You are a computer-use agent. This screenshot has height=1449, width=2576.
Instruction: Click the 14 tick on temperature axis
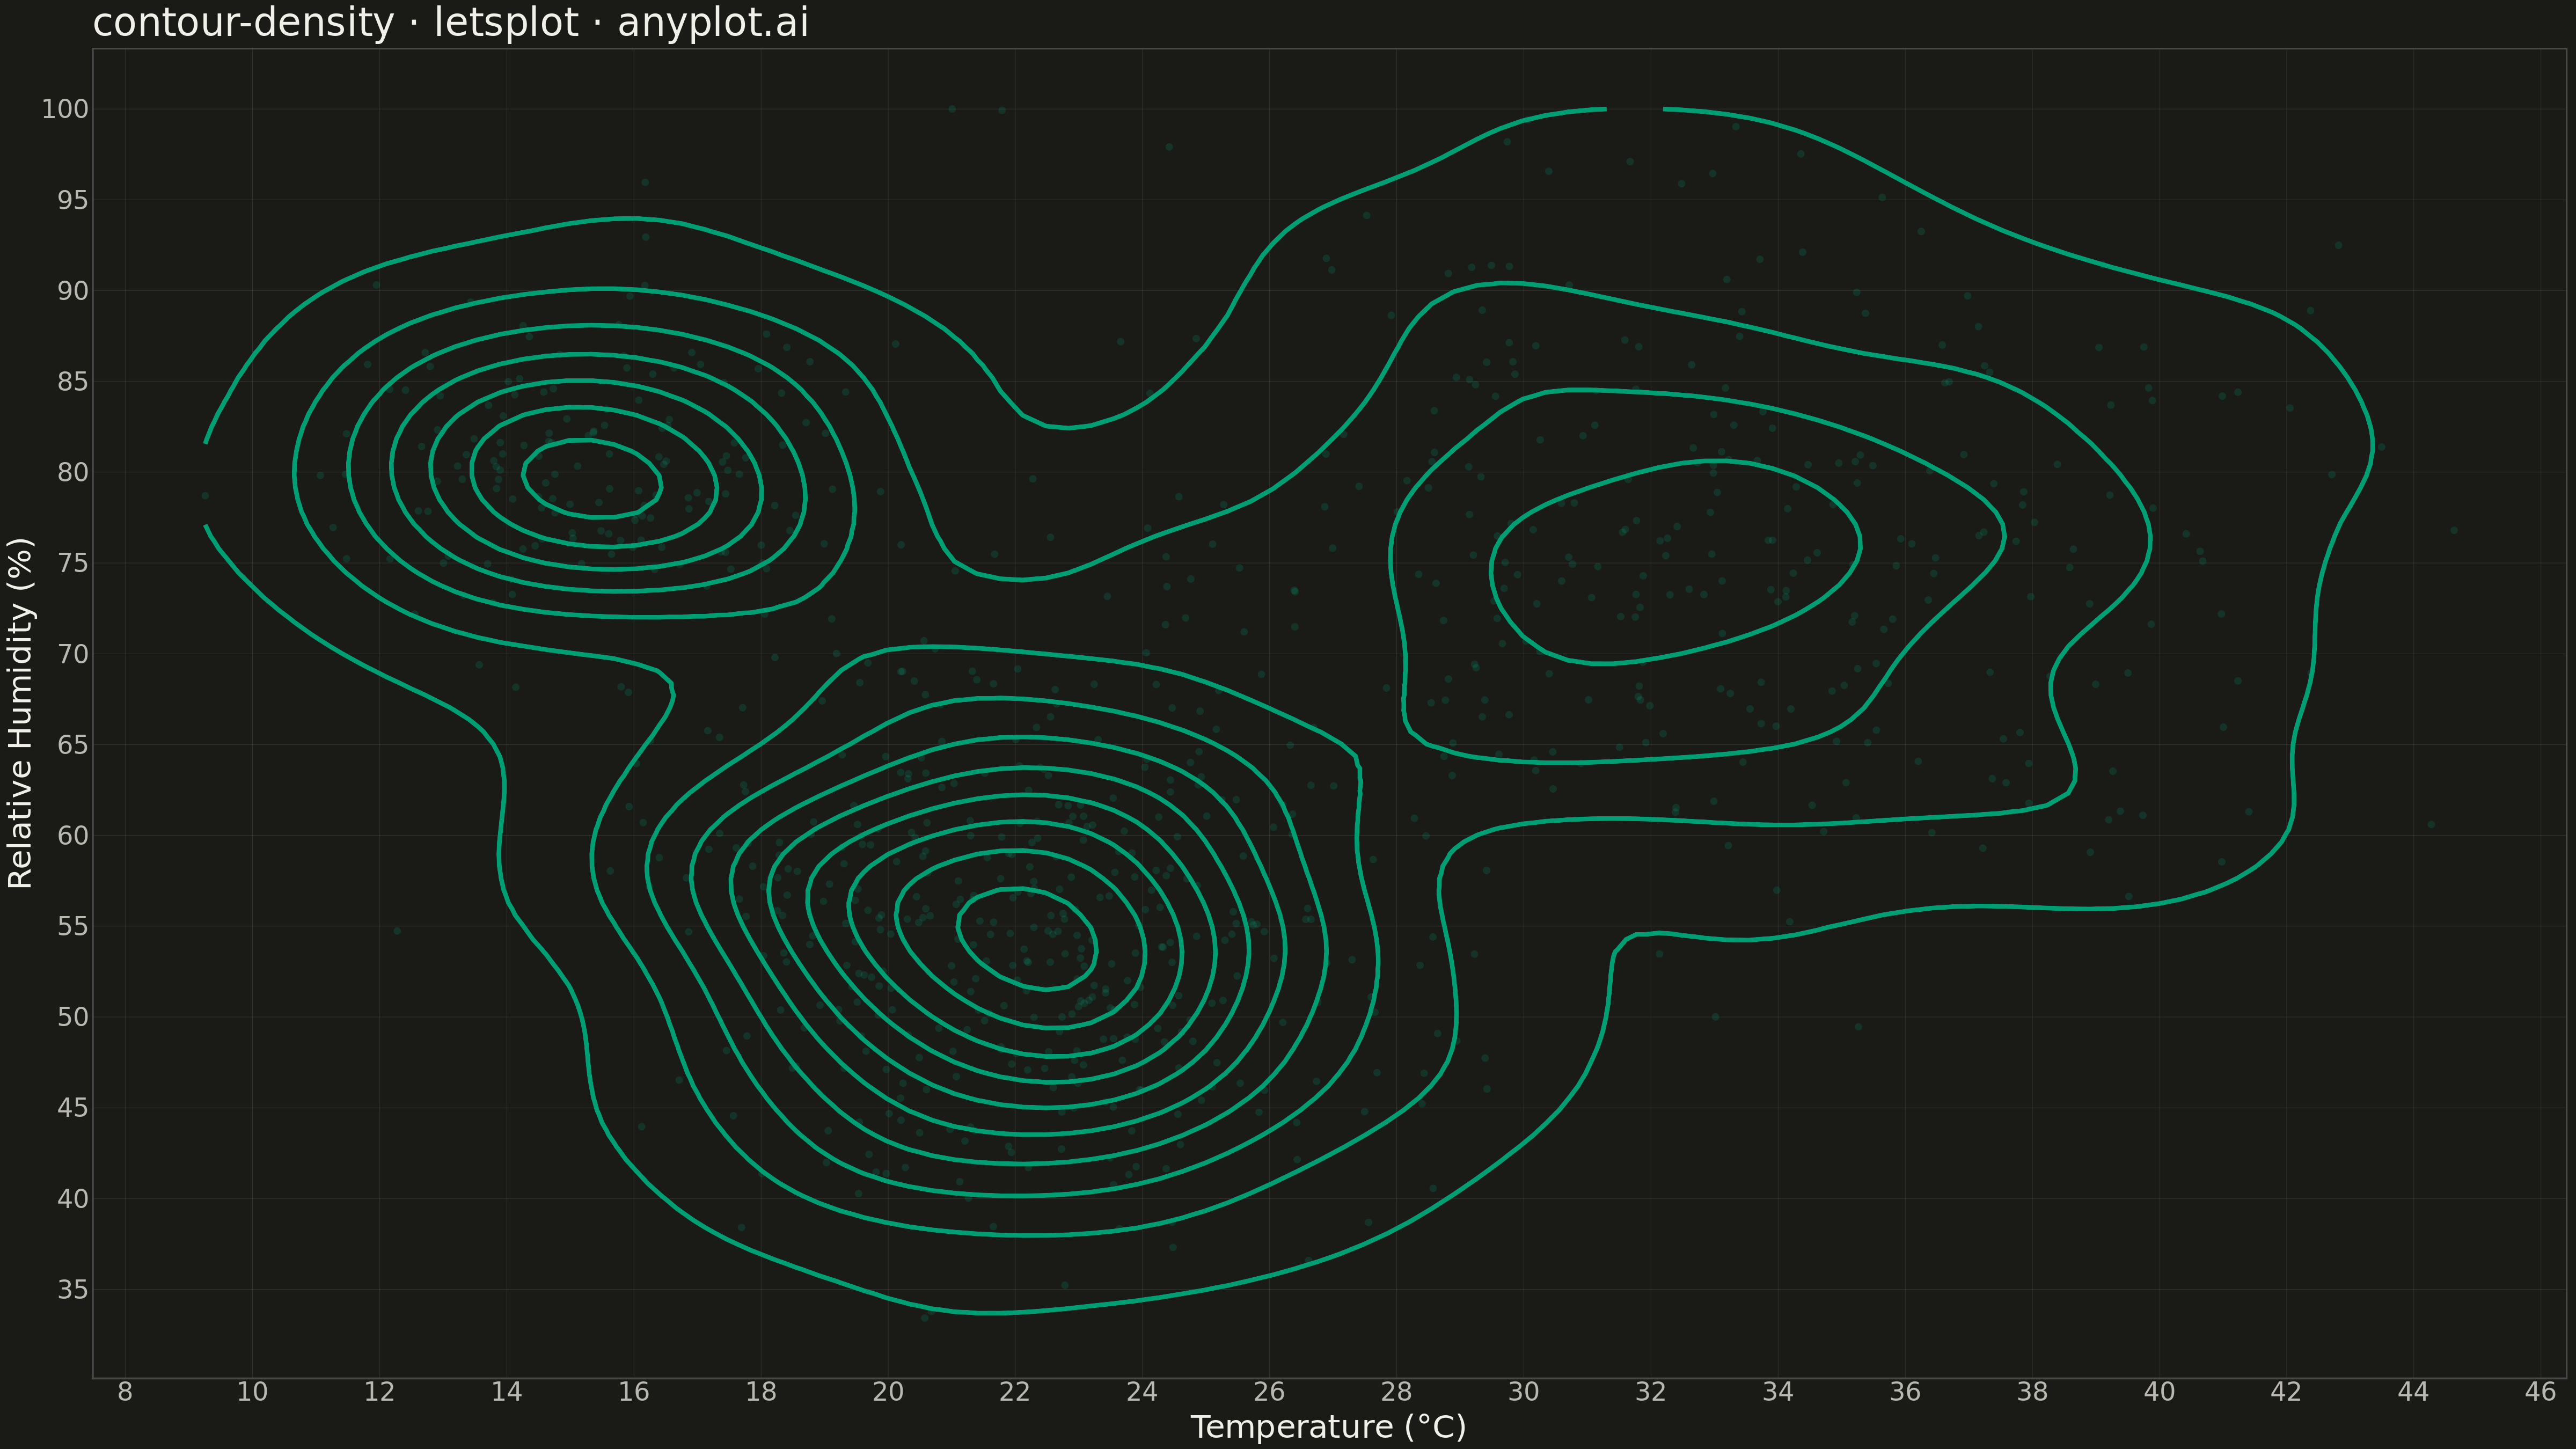pyautogui.click(x=506, y=1392)
